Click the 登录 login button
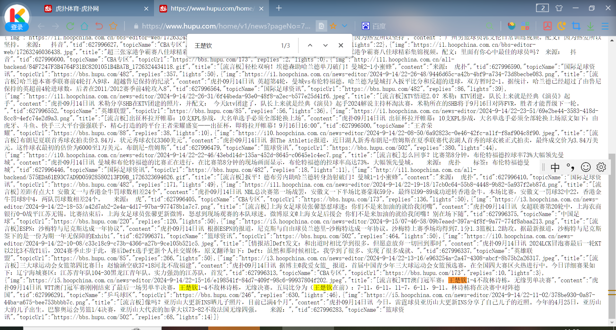Image resolution: width=616 pixels, height=330 pixels. point(17,27)
